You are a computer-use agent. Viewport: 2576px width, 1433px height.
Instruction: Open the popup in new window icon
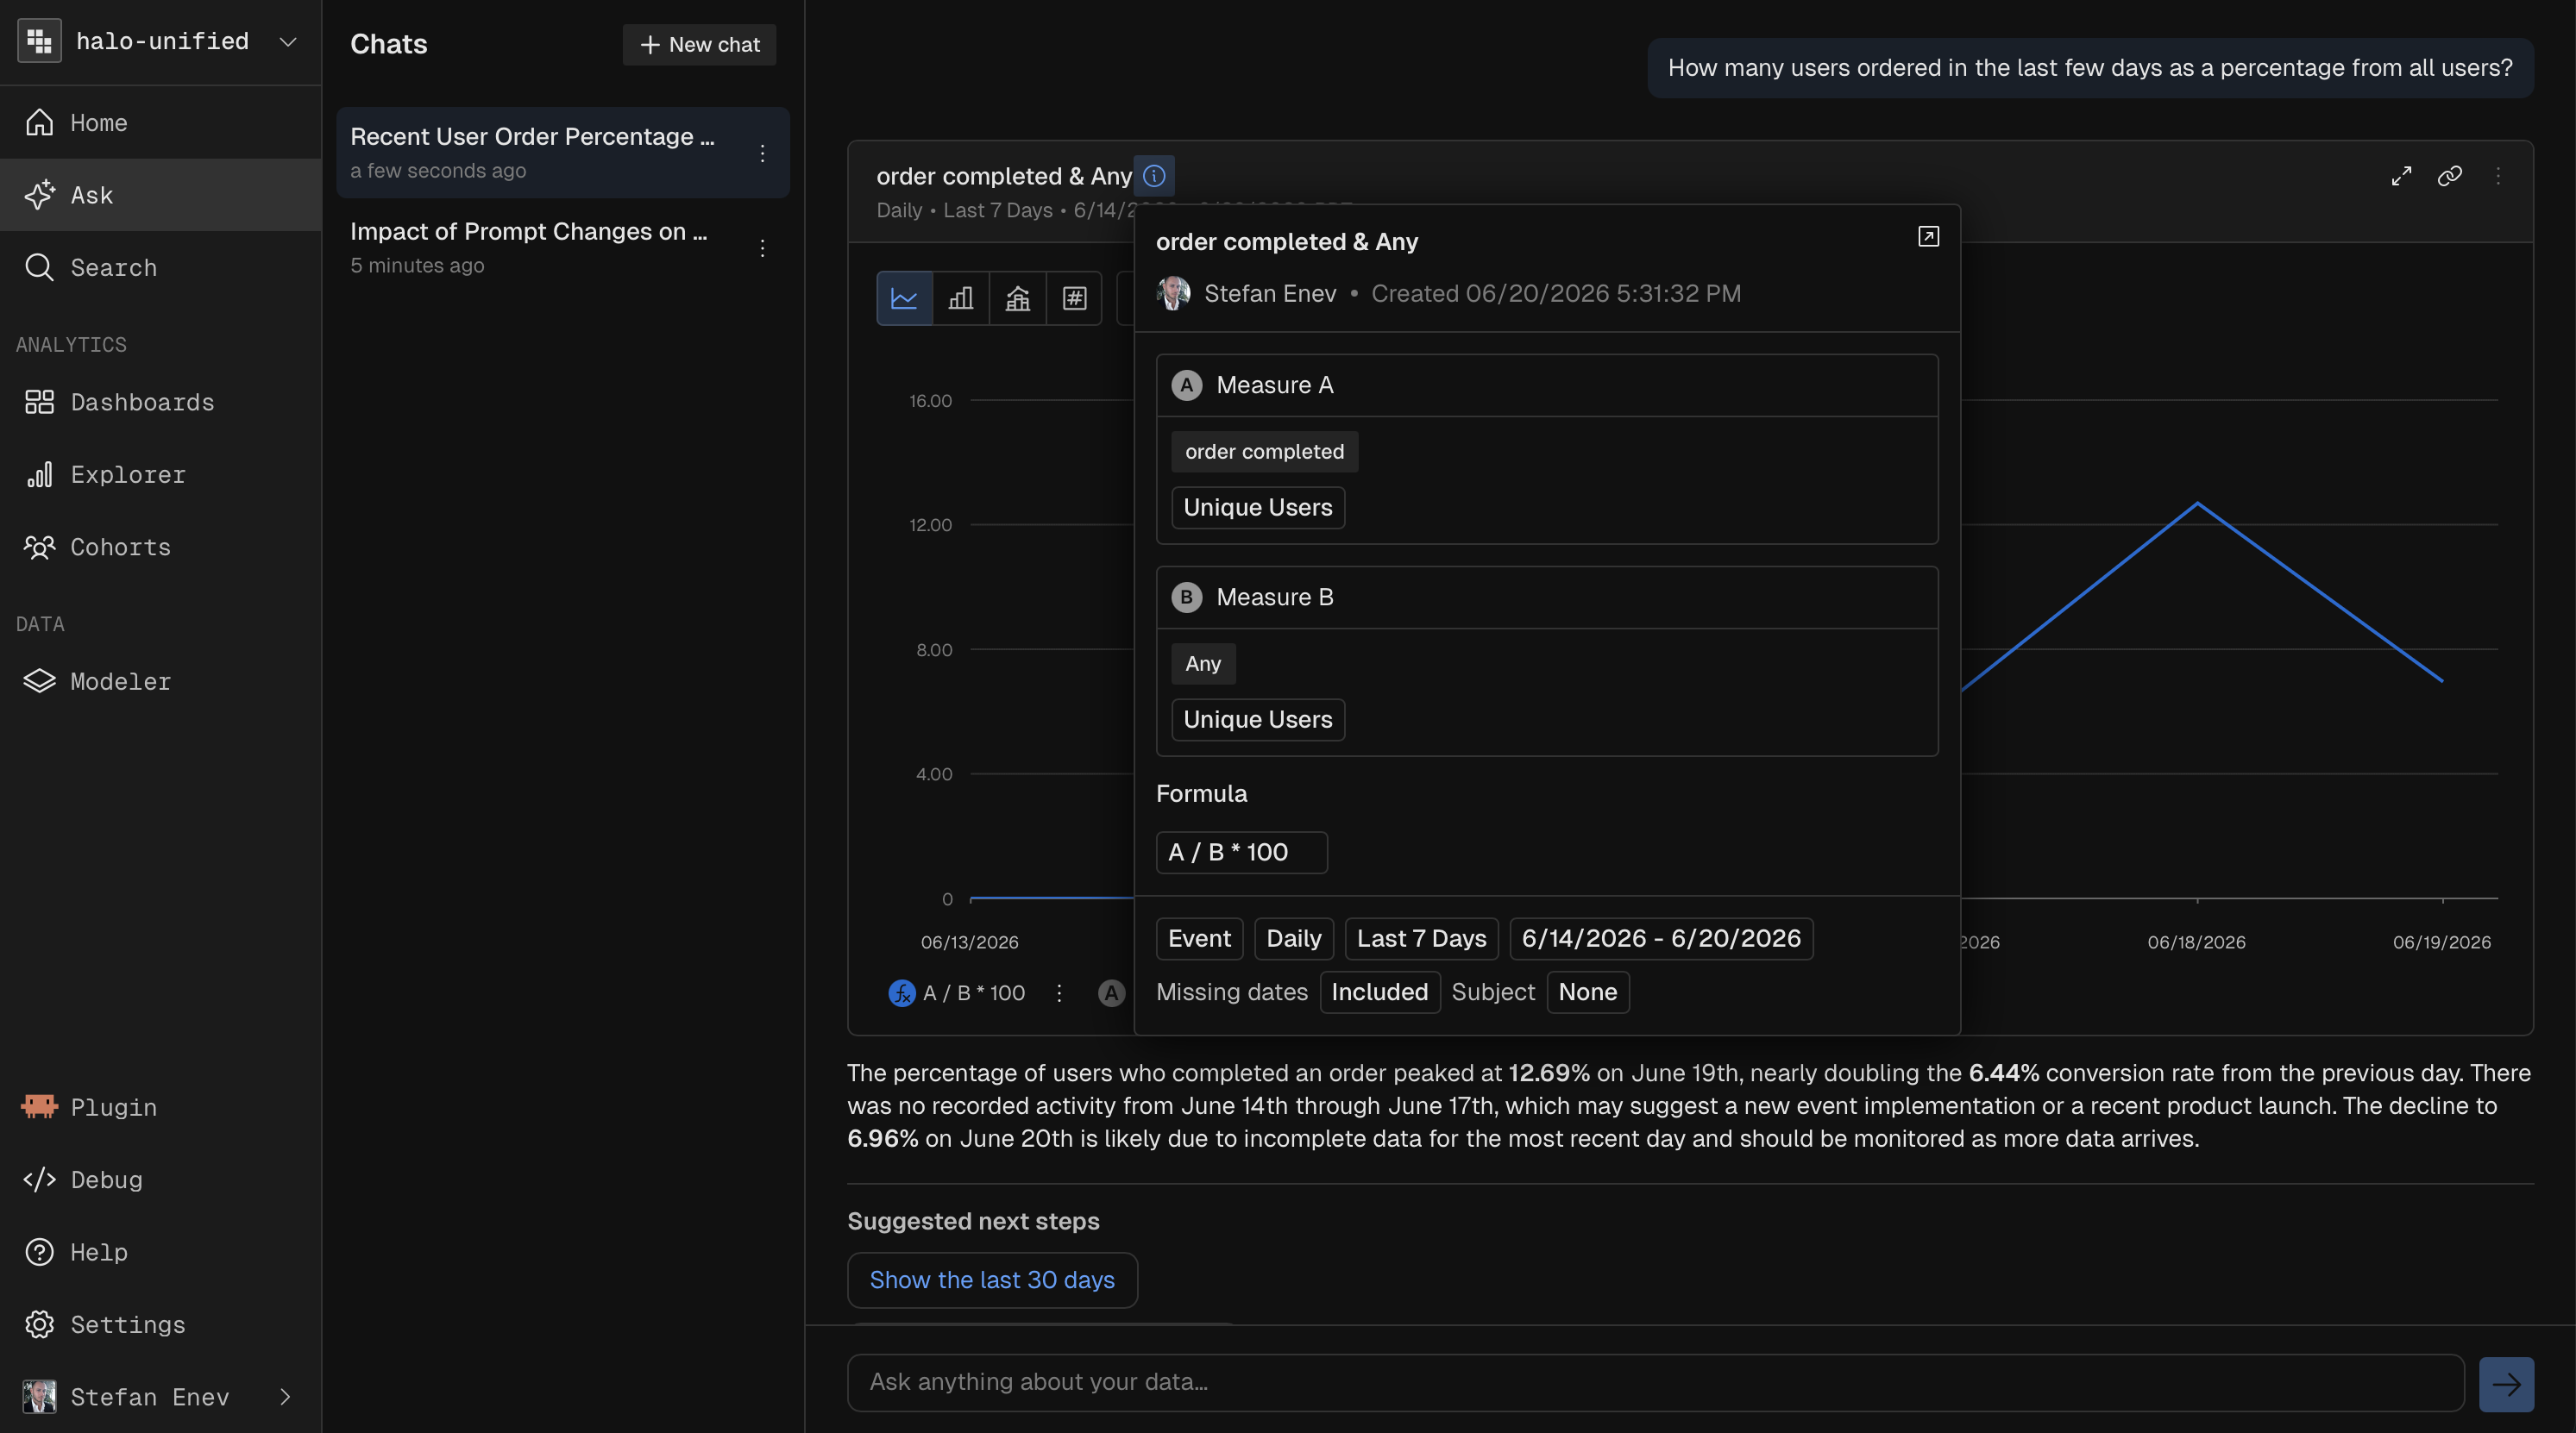(1929, 237)
